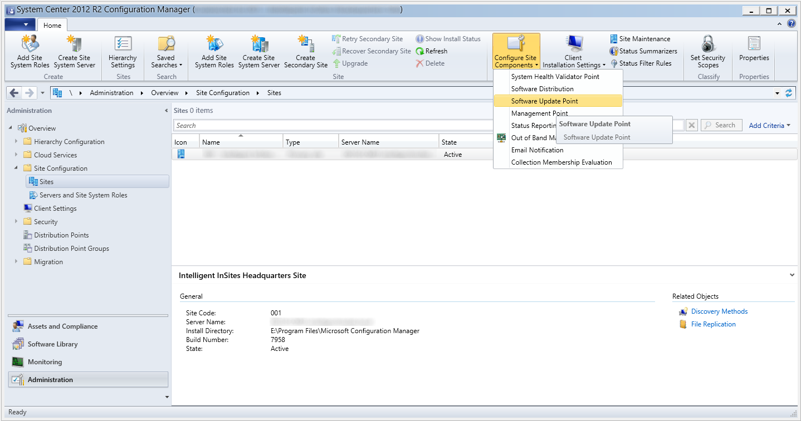The height and width of the screenshot is (421, 801).
Task: Open Saved Searches dropdown
Action: 167,51
